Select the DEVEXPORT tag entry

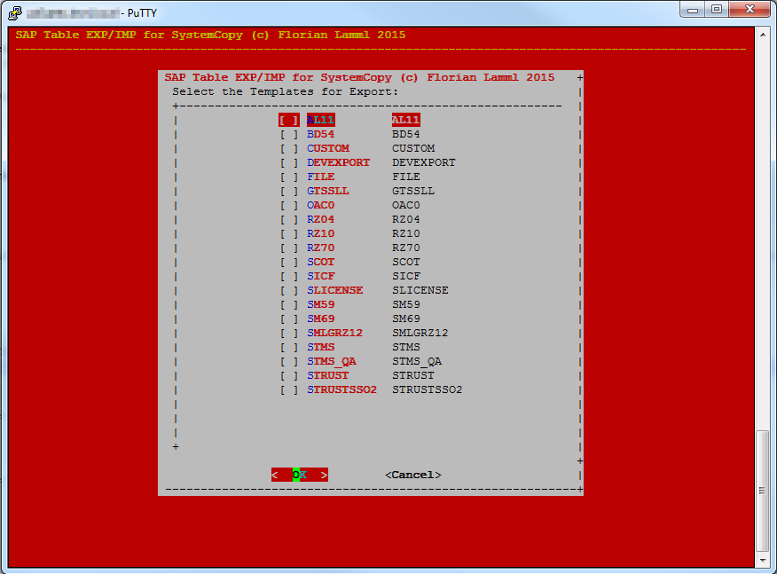coord(339,162)
